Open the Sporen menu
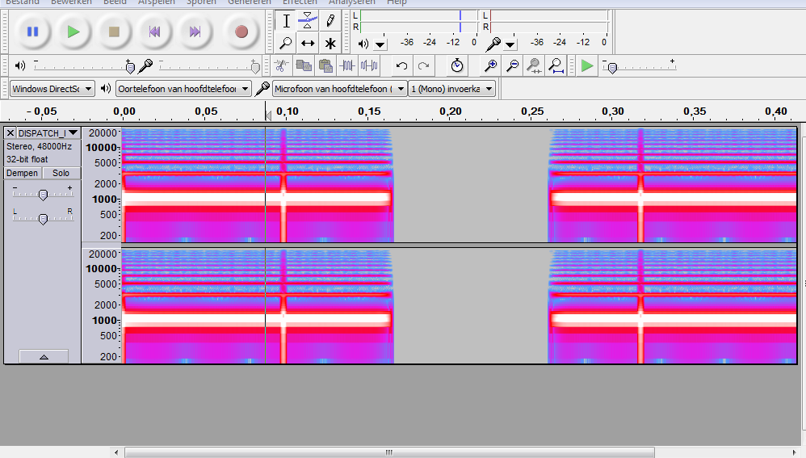Screen dimensions: 806x458 click(x=201, y=2)
